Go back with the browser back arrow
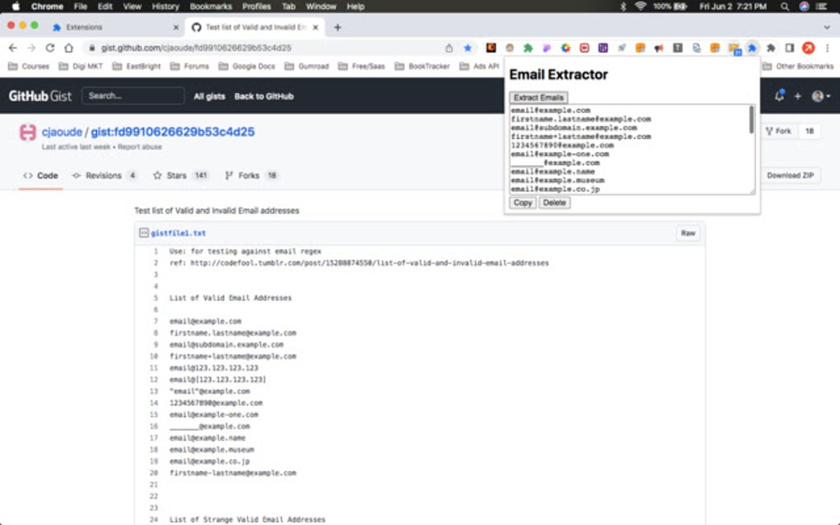 click(13, 49)
